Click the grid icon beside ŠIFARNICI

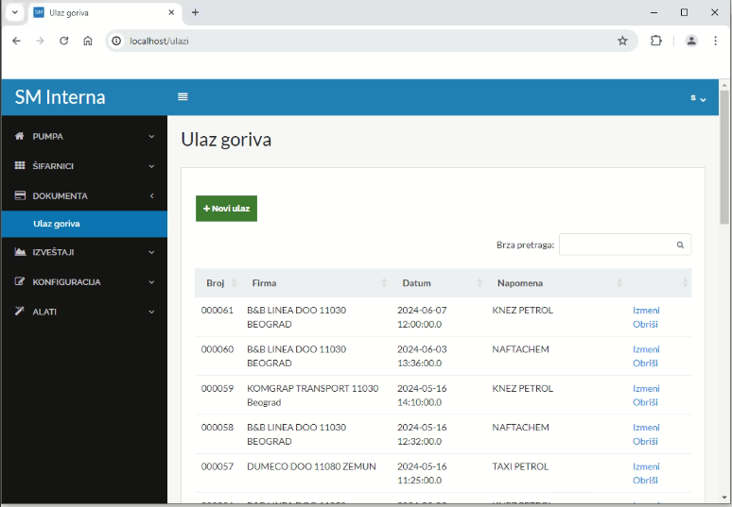click(x=20, y=166)
